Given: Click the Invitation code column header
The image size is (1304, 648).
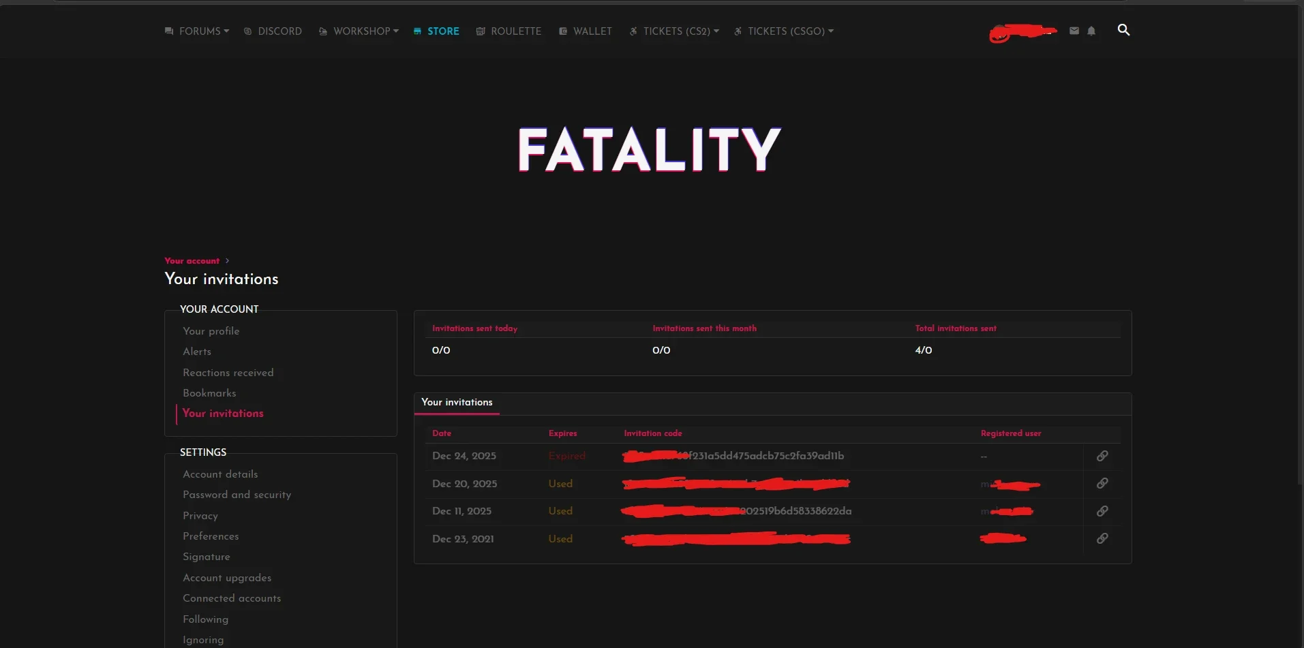Looking at the screenshot, I should [652, 433].
